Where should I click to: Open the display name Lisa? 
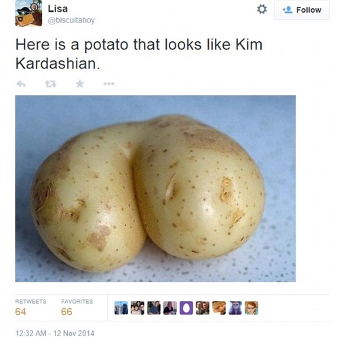point(58,9)
